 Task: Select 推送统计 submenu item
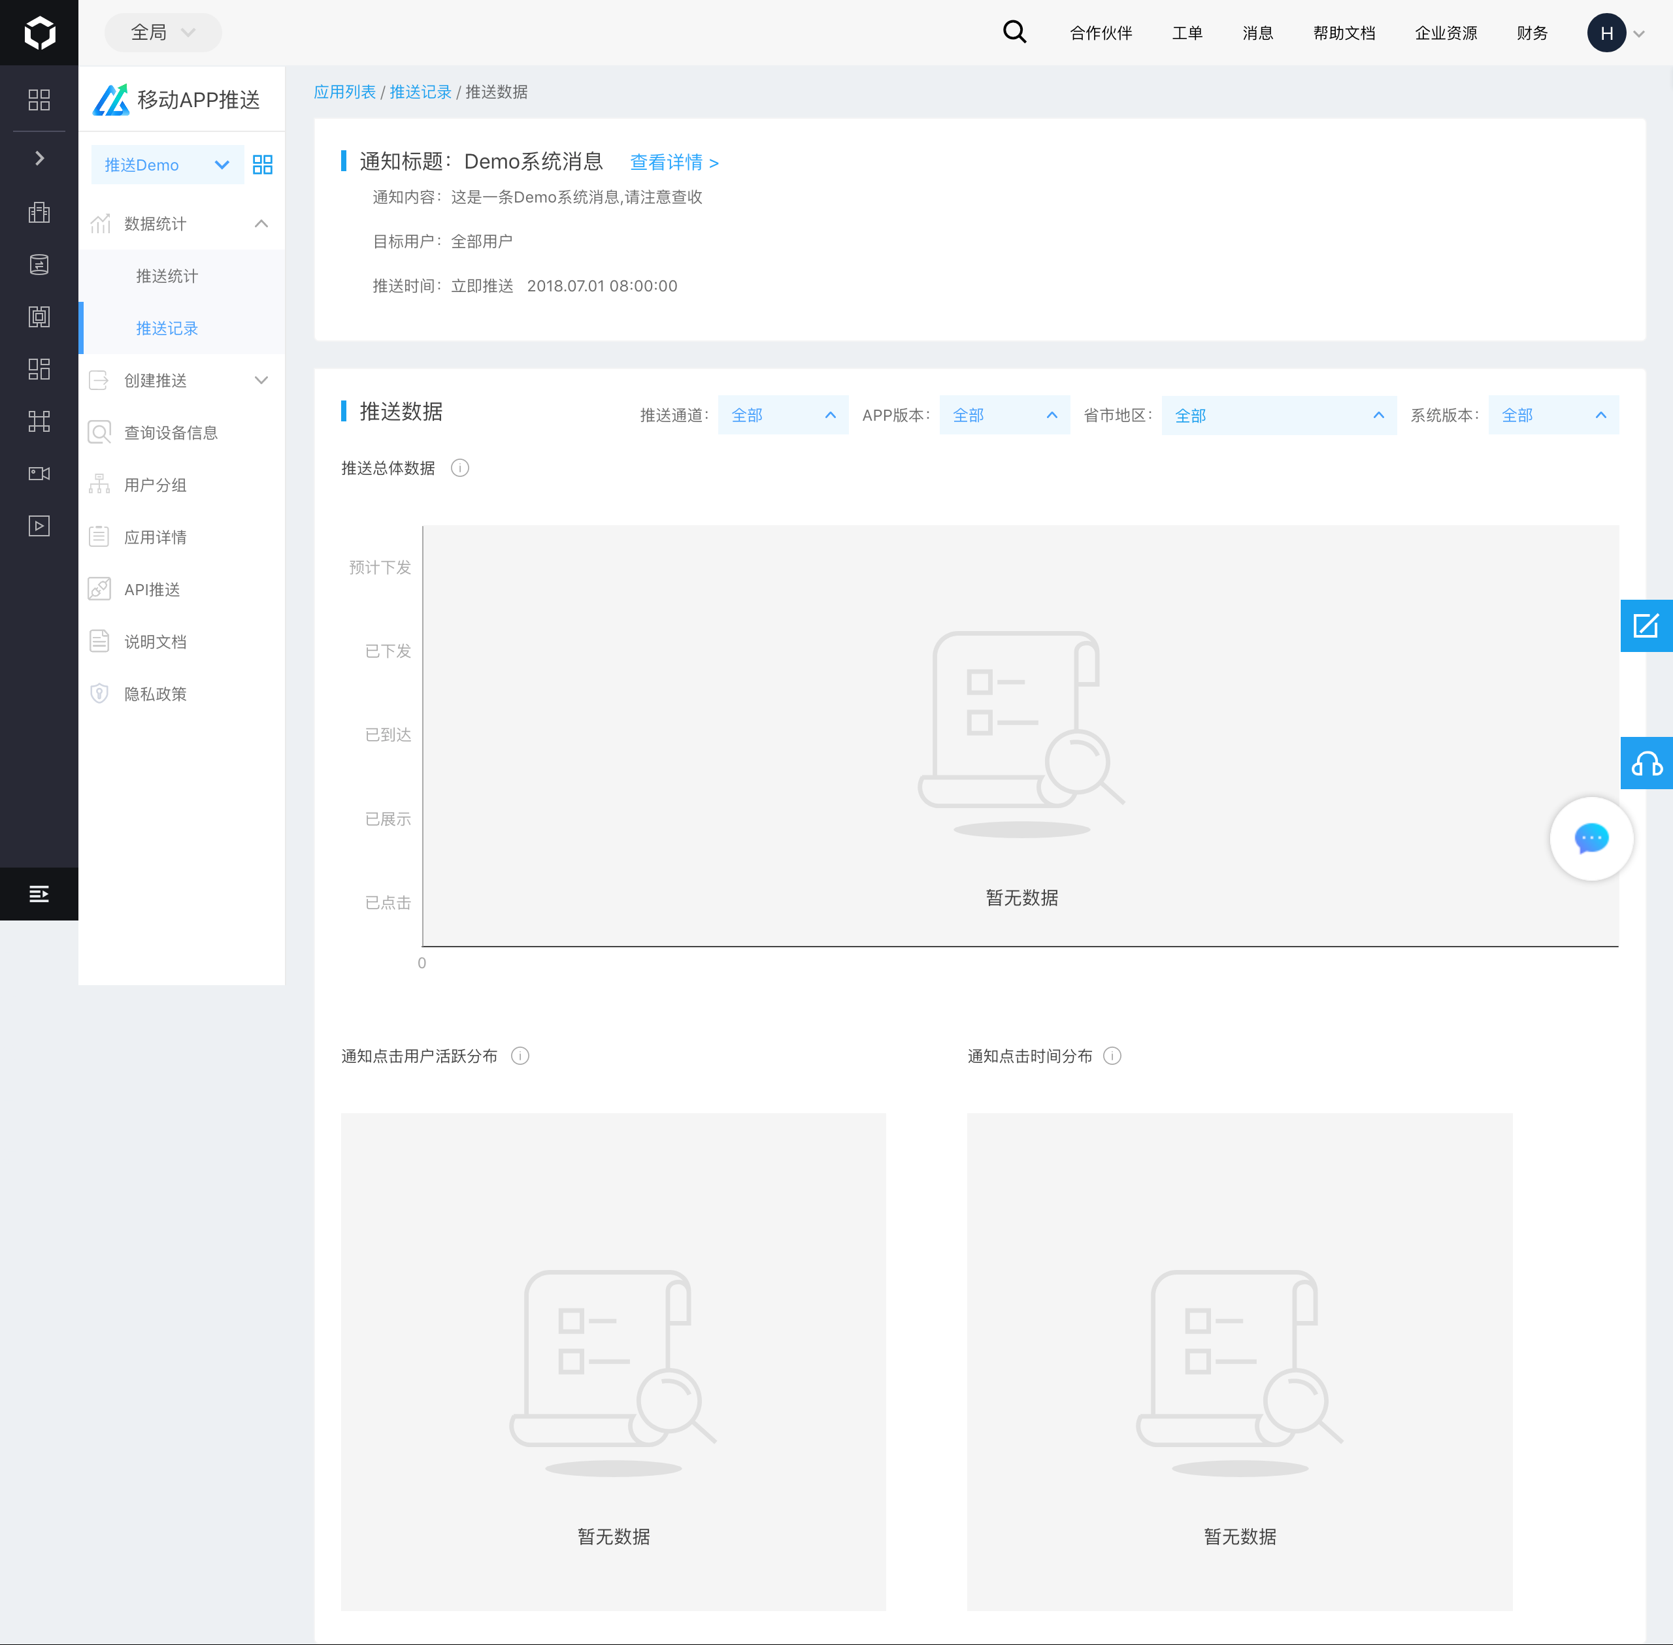click(167, 276)
